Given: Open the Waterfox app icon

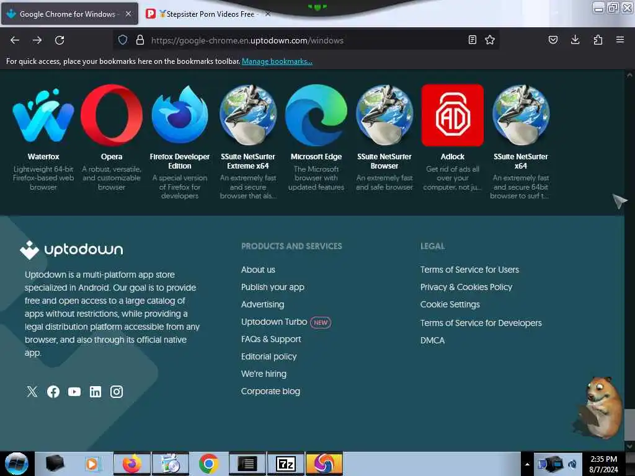Looking at the screenshot, I should click(43, 115).
